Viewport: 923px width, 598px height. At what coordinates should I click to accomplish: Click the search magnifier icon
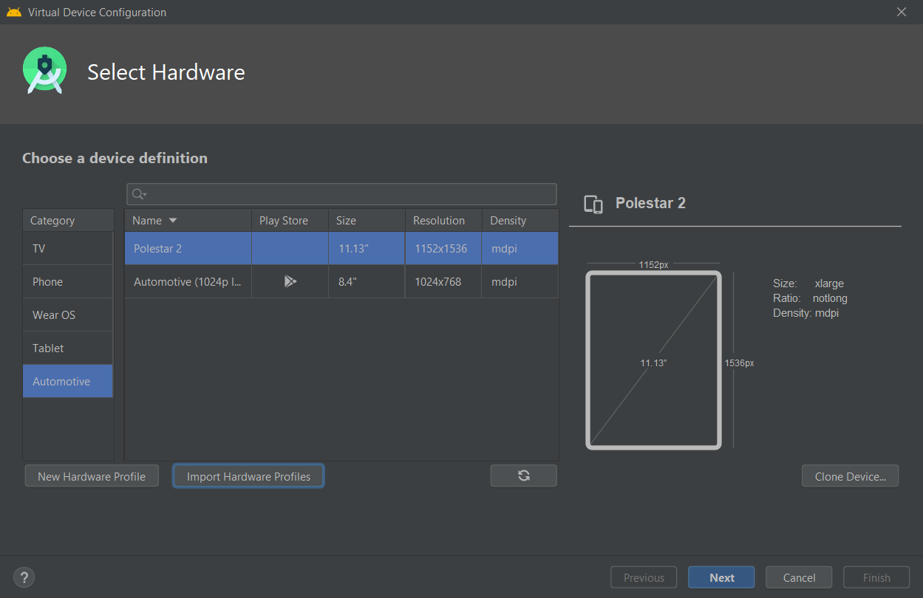click(138, 194)
